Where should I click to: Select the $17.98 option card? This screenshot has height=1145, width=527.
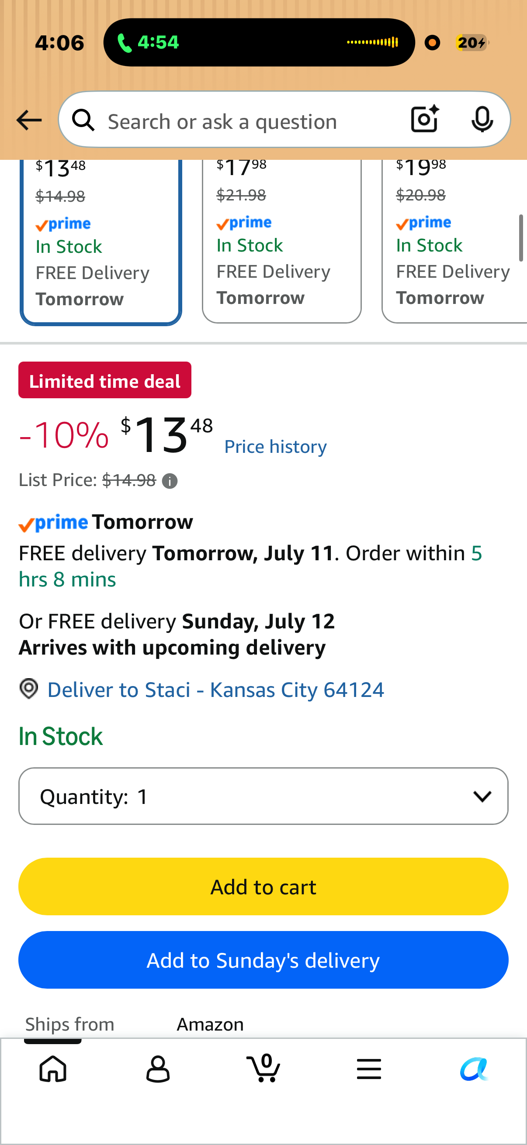pos(281,241)
